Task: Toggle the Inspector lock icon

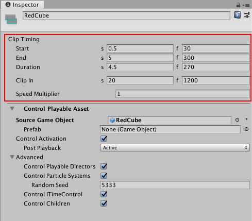Action: click(x=238, y=5)
